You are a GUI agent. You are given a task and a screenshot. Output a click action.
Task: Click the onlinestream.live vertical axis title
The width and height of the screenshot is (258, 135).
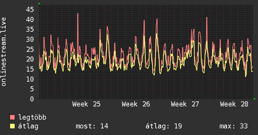3,52
